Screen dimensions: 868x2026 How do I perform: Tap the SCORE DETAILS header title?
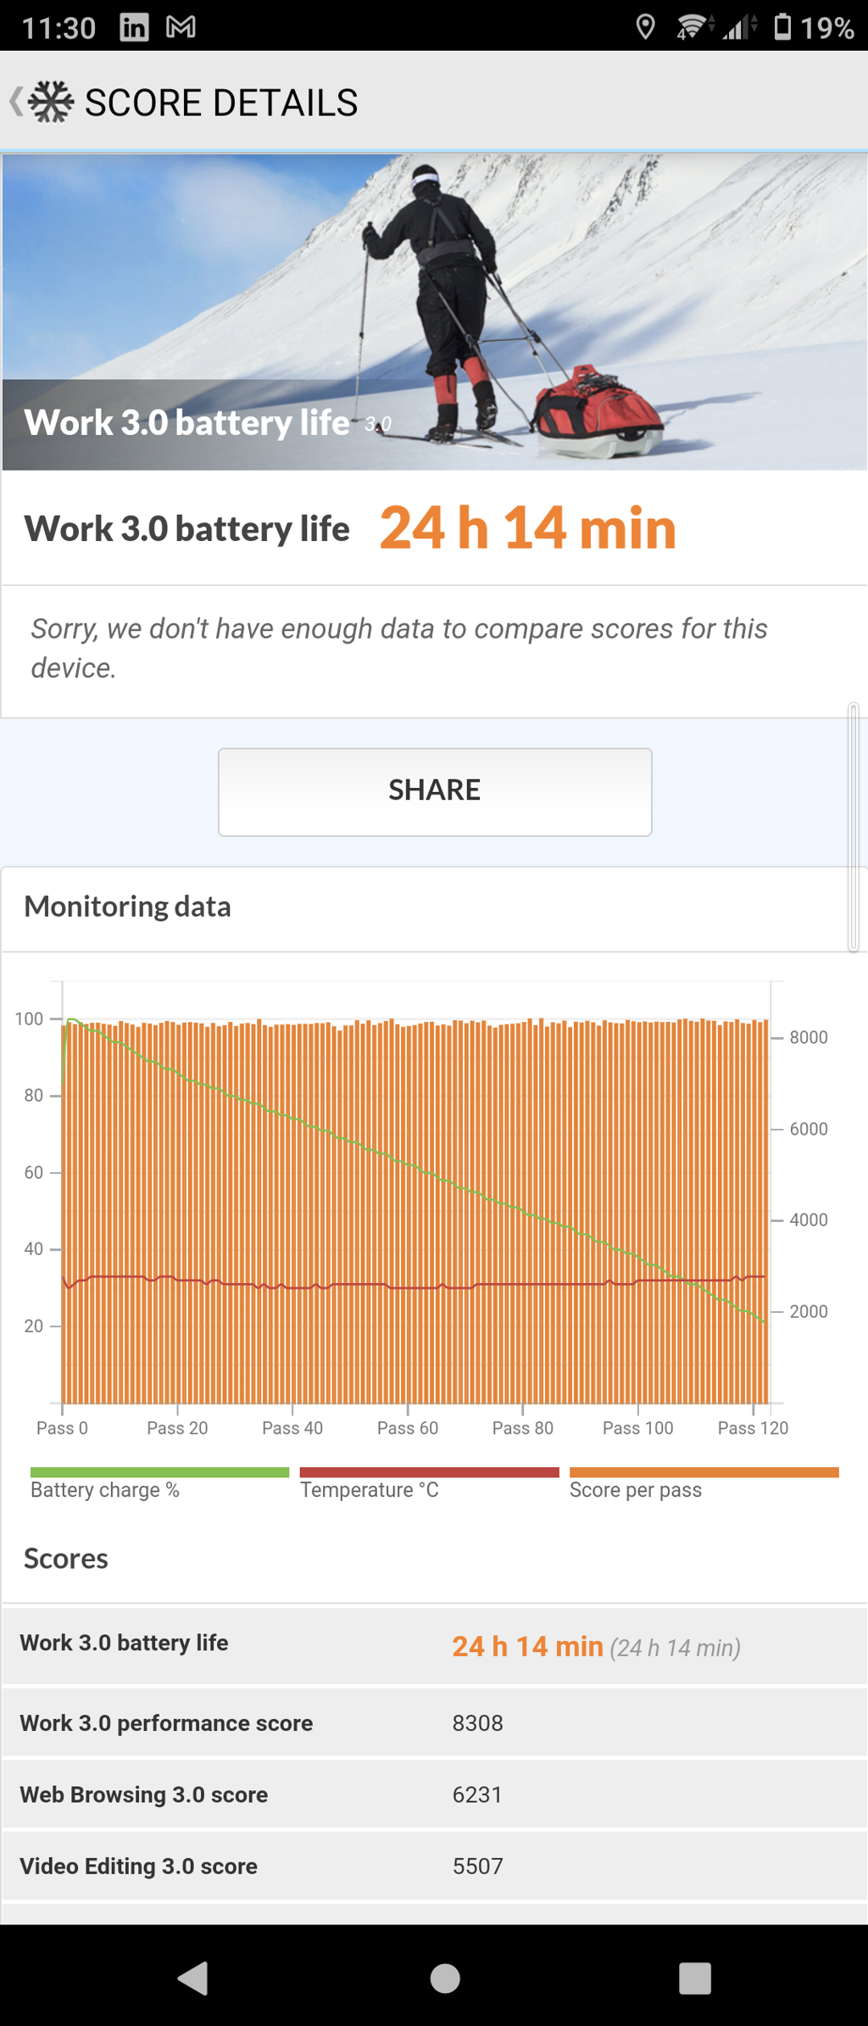pos(221,103)
